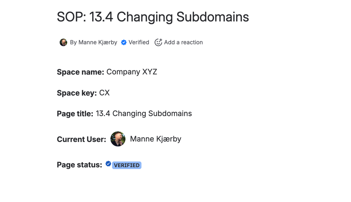351x202 pixels.
Task: Click the 'Current User:' label
Action: click(x=81, y=139)
